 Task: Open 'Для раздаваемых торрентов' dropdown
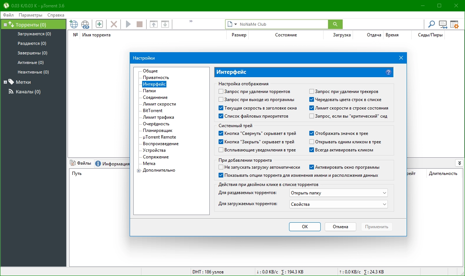338,193
